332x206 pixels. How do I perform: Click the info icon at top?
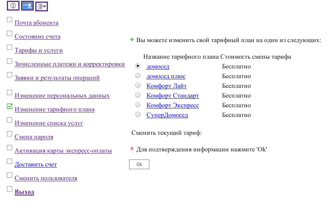(13, 6)
